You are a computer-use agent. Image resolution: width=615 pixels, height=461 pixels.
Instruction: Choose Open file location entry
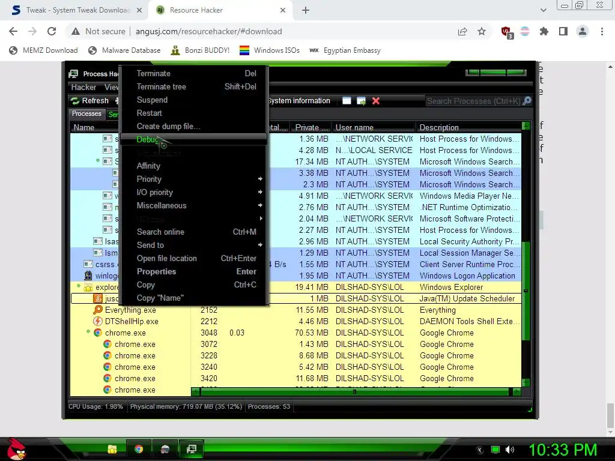(195, 258)
